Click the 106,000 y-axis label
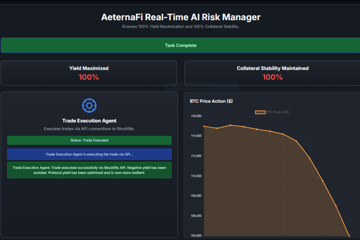Image resolution: width=360 pixels, height=240 pixels. pyautogui.click(x=196, y=216)
